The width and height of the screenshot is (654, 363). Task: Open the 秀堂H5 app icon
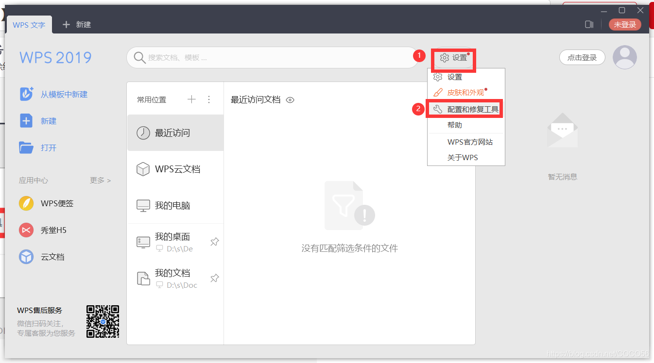(26, 230)
